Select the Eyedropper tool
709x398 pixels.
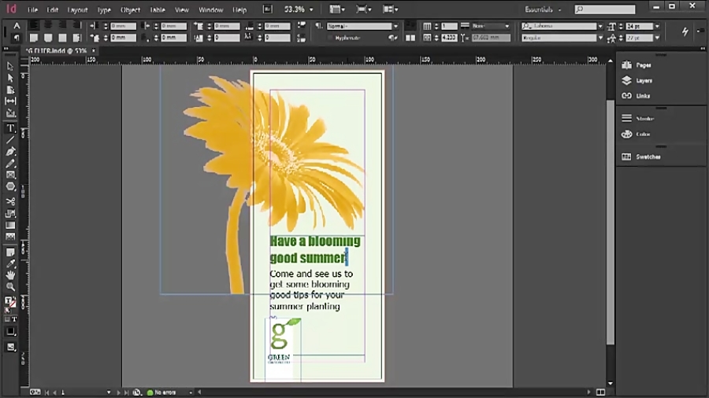(10, 263)
